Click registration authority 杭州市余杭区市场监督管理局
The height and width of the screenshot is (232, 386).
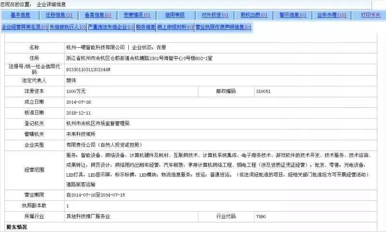(x=98, y=124)
